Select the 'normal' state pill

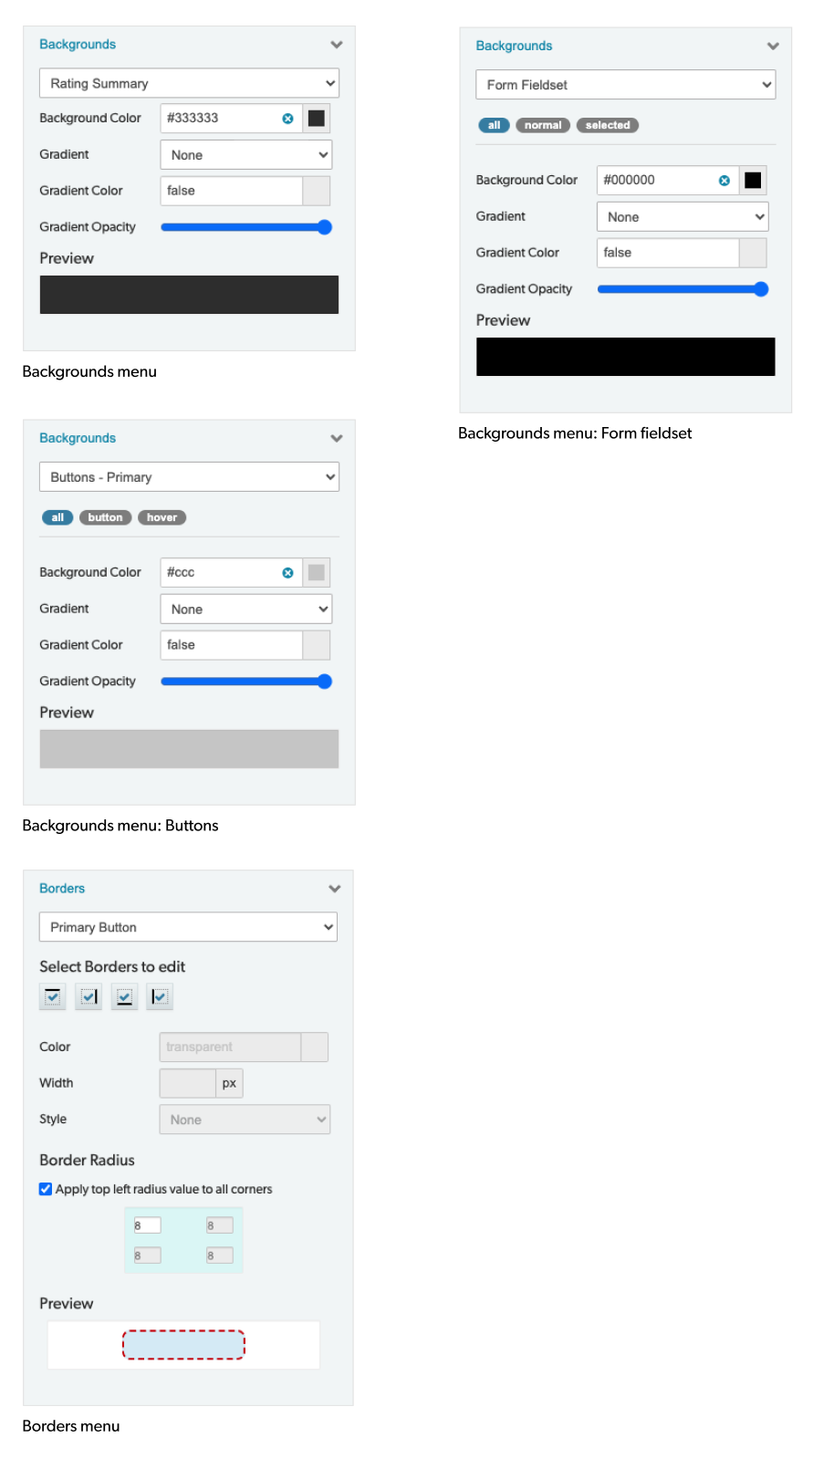pyautogui.click(x=543, y=126)
